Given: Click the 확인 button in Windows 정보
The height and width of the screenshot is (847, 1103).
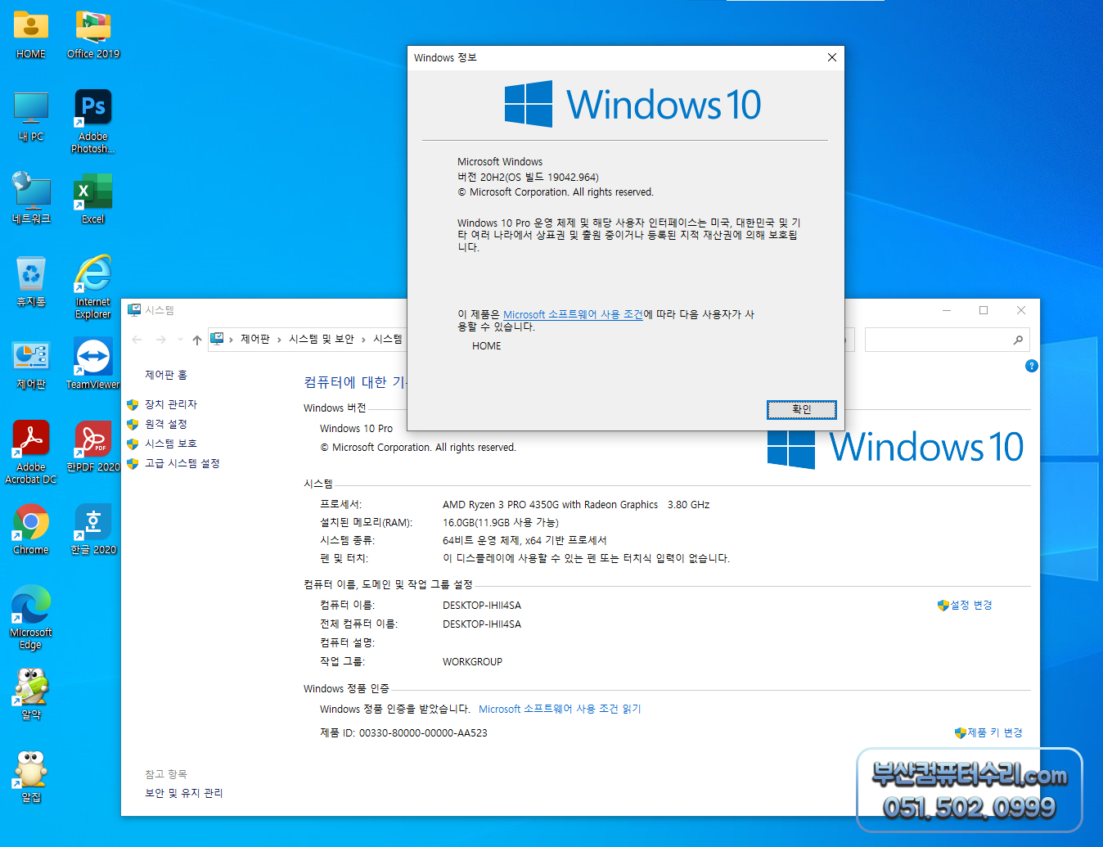Looking at the screenshot, I should pyautogui.click(x=802, y=409).
